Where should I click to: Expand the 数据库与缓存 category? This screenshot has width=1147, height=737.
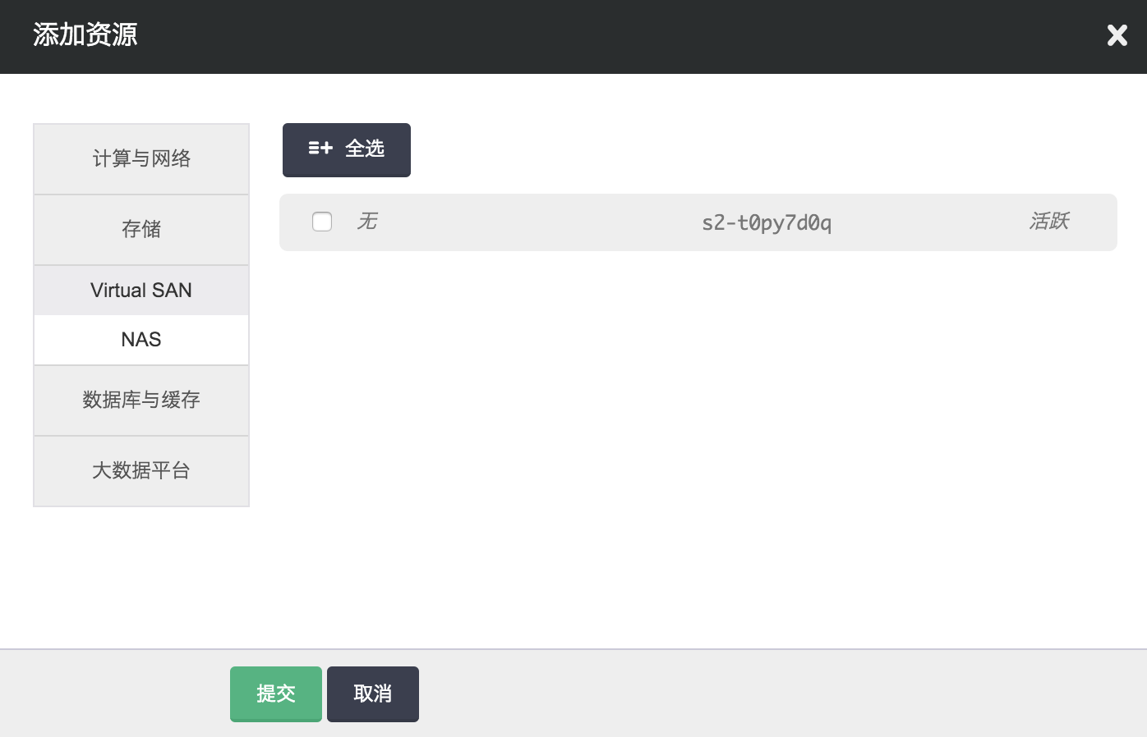click(141, 401)
